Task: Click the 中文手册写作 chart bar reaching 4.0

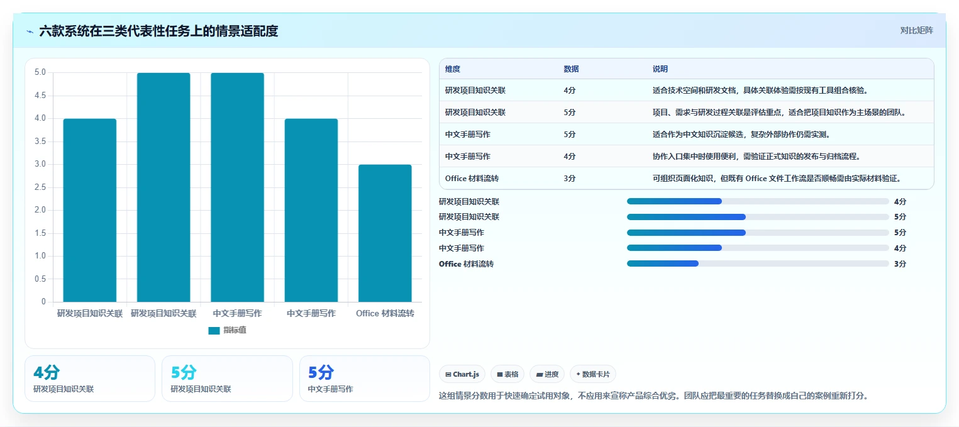Action: coord(311,210)
